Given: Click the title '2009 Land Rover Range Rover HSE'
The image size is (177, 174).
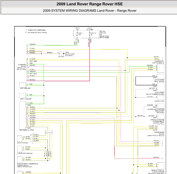Looking at the screenshot, I should click(90, 4).
